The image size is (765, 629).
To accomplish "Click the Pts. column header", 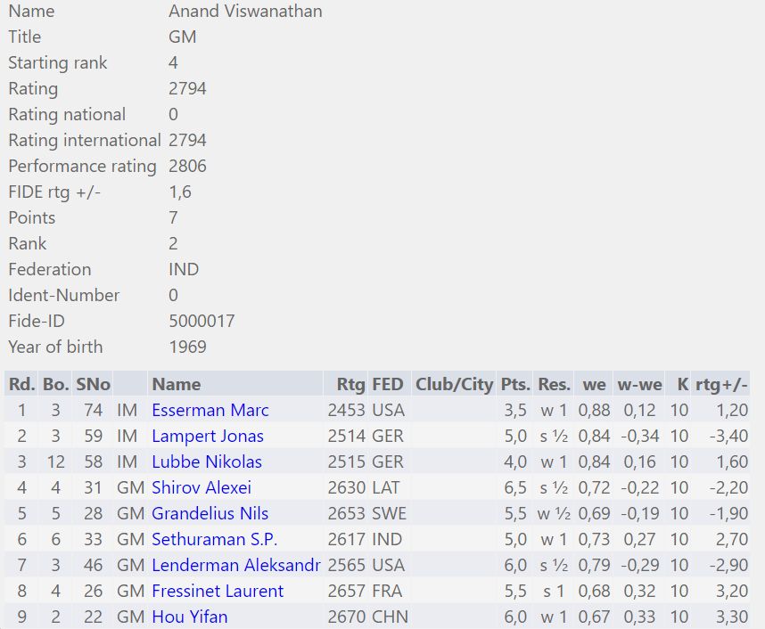I will (515, 385).
